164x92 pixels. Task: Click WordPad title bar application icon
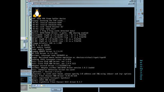click(x=29, y=1)
